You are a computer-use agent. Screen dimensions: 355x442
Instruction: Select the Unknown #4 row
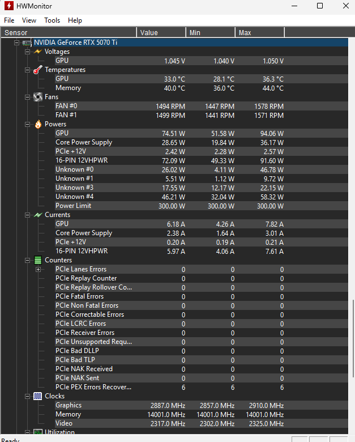tap(202, 197)
